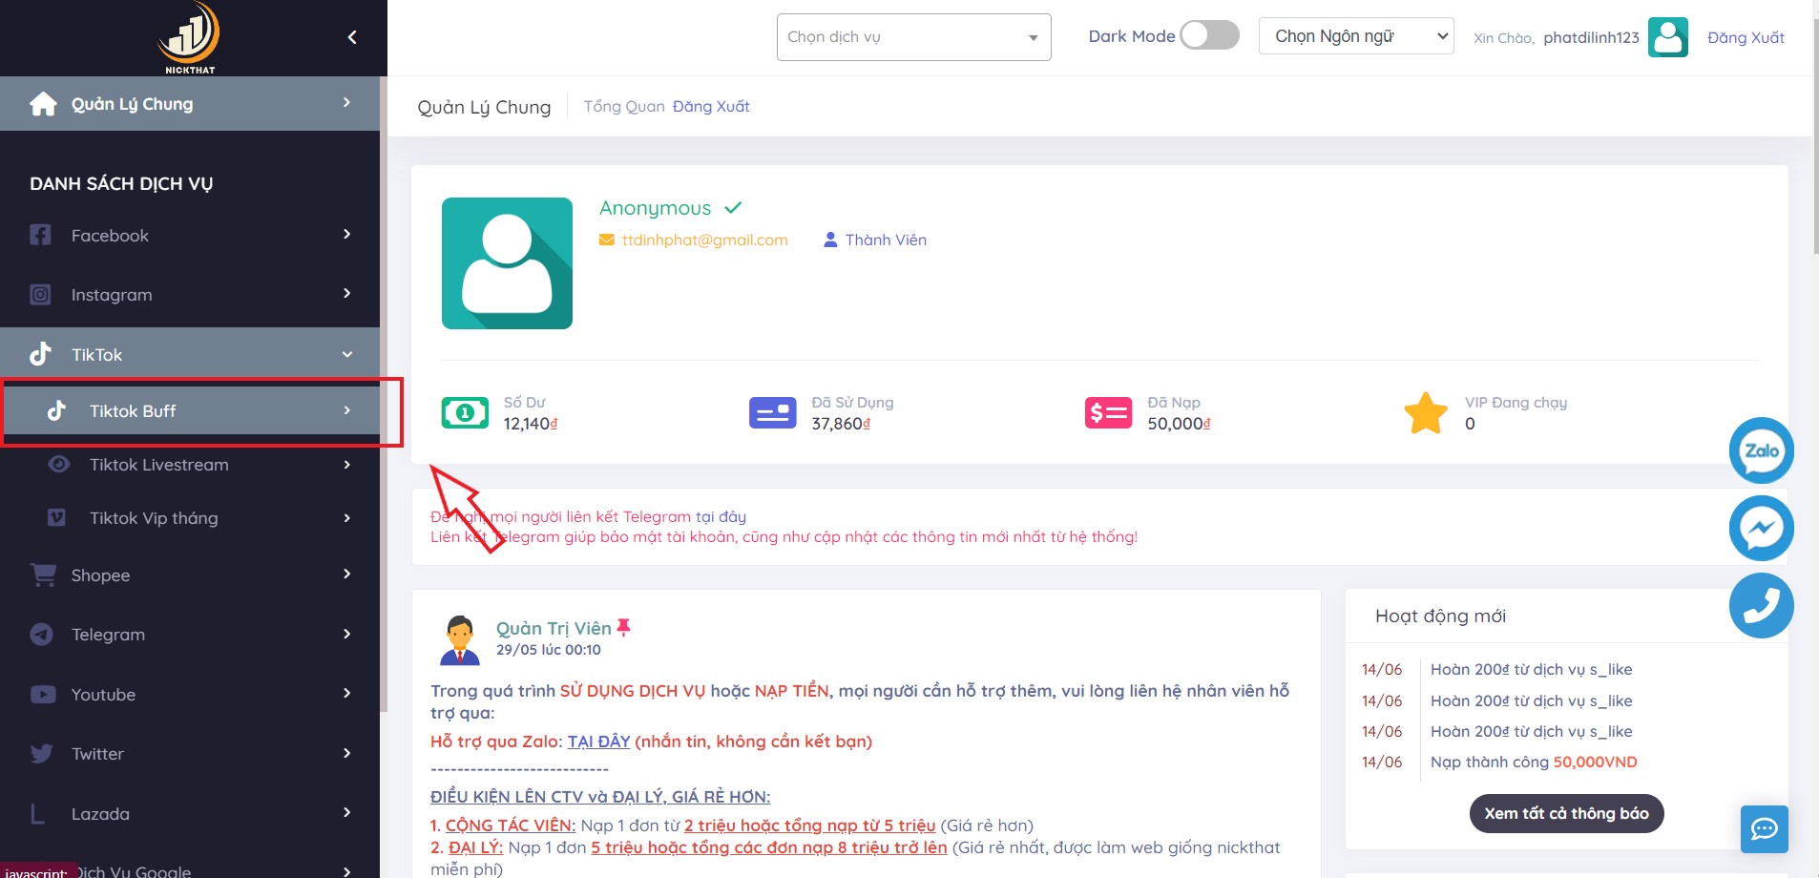Expand the Youtube chevron arrow
1819x878 pixels.
point(346,693)
